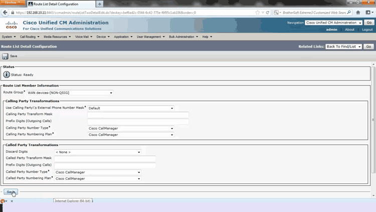Click the browser address bar URL

(106, 13)
